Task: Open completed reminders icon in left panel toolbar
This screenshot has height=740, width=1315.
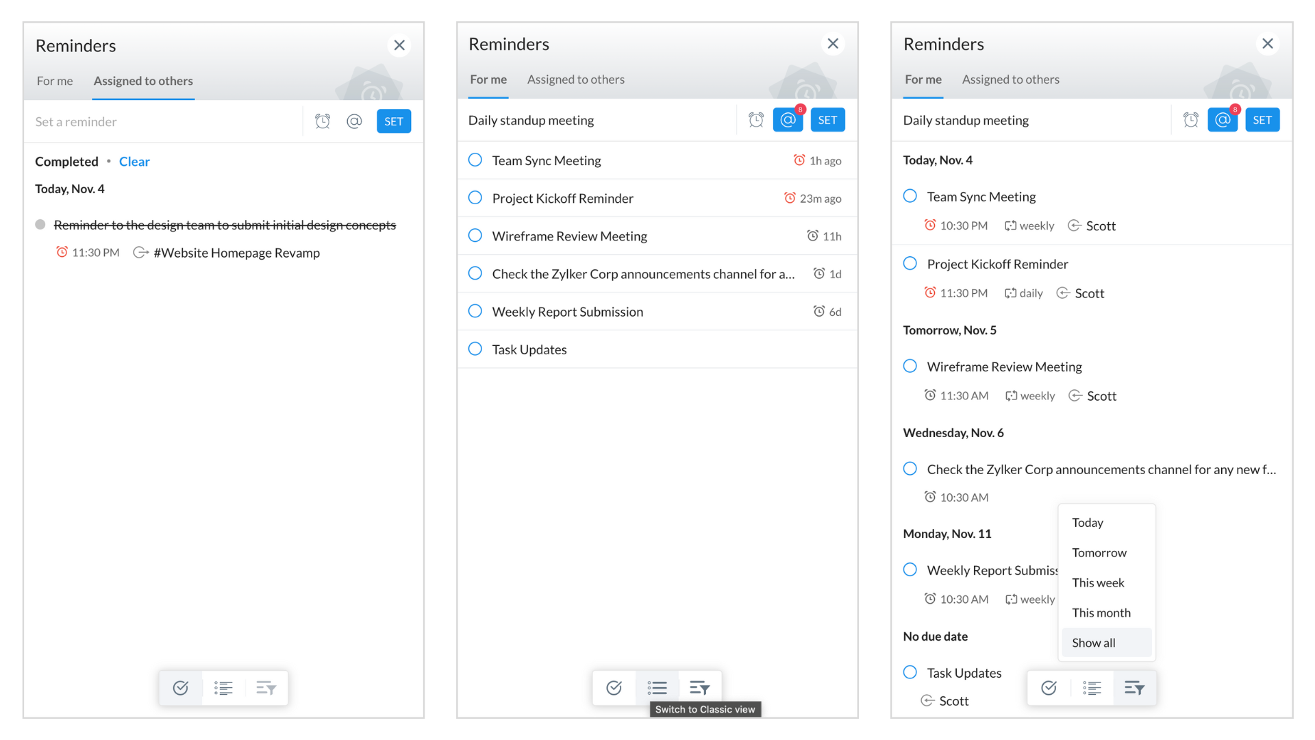Action: coord(181,687)
